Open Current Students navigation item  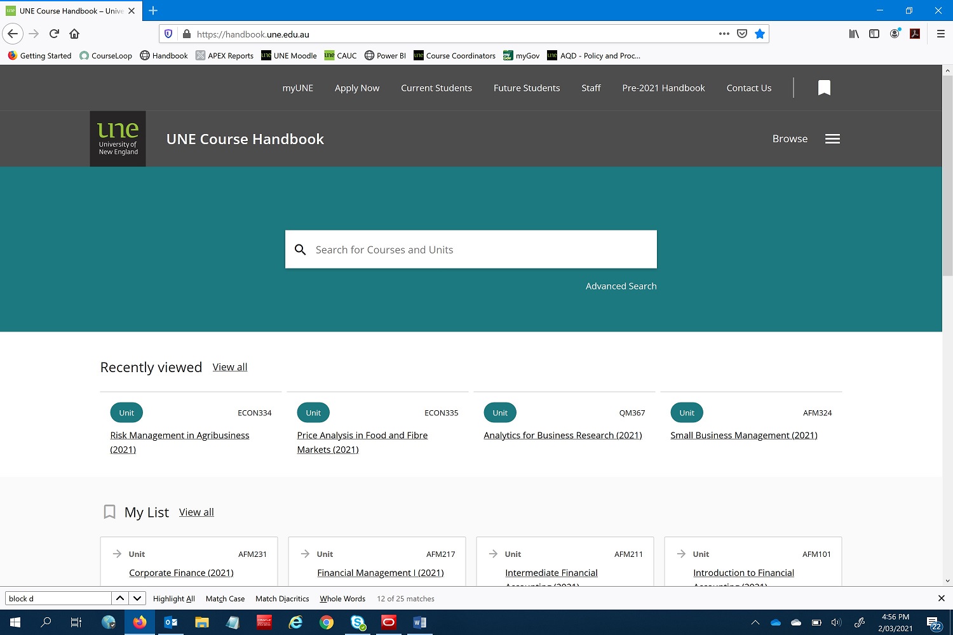click(x=436, y=88)
